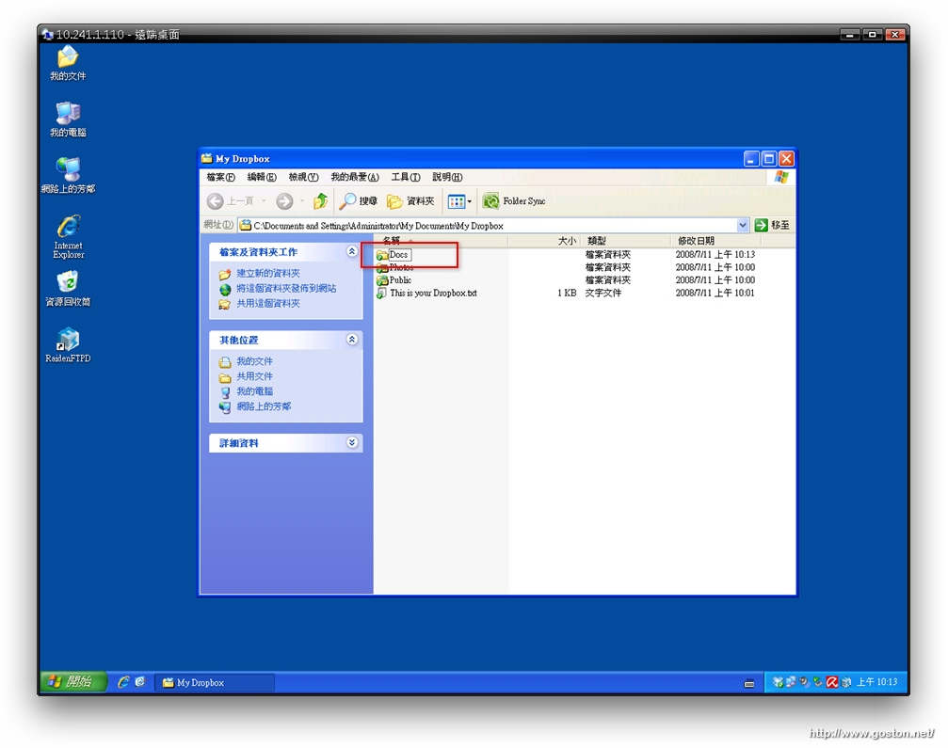
Task: Go to 我的文件 in the 其他位置 panel
Action: 254,361
